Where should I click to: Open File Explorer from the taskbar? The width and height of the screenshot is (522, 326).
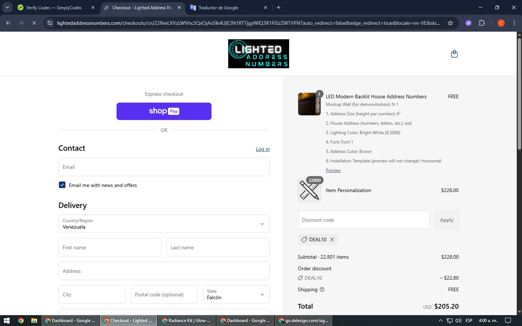coord(34,320)
